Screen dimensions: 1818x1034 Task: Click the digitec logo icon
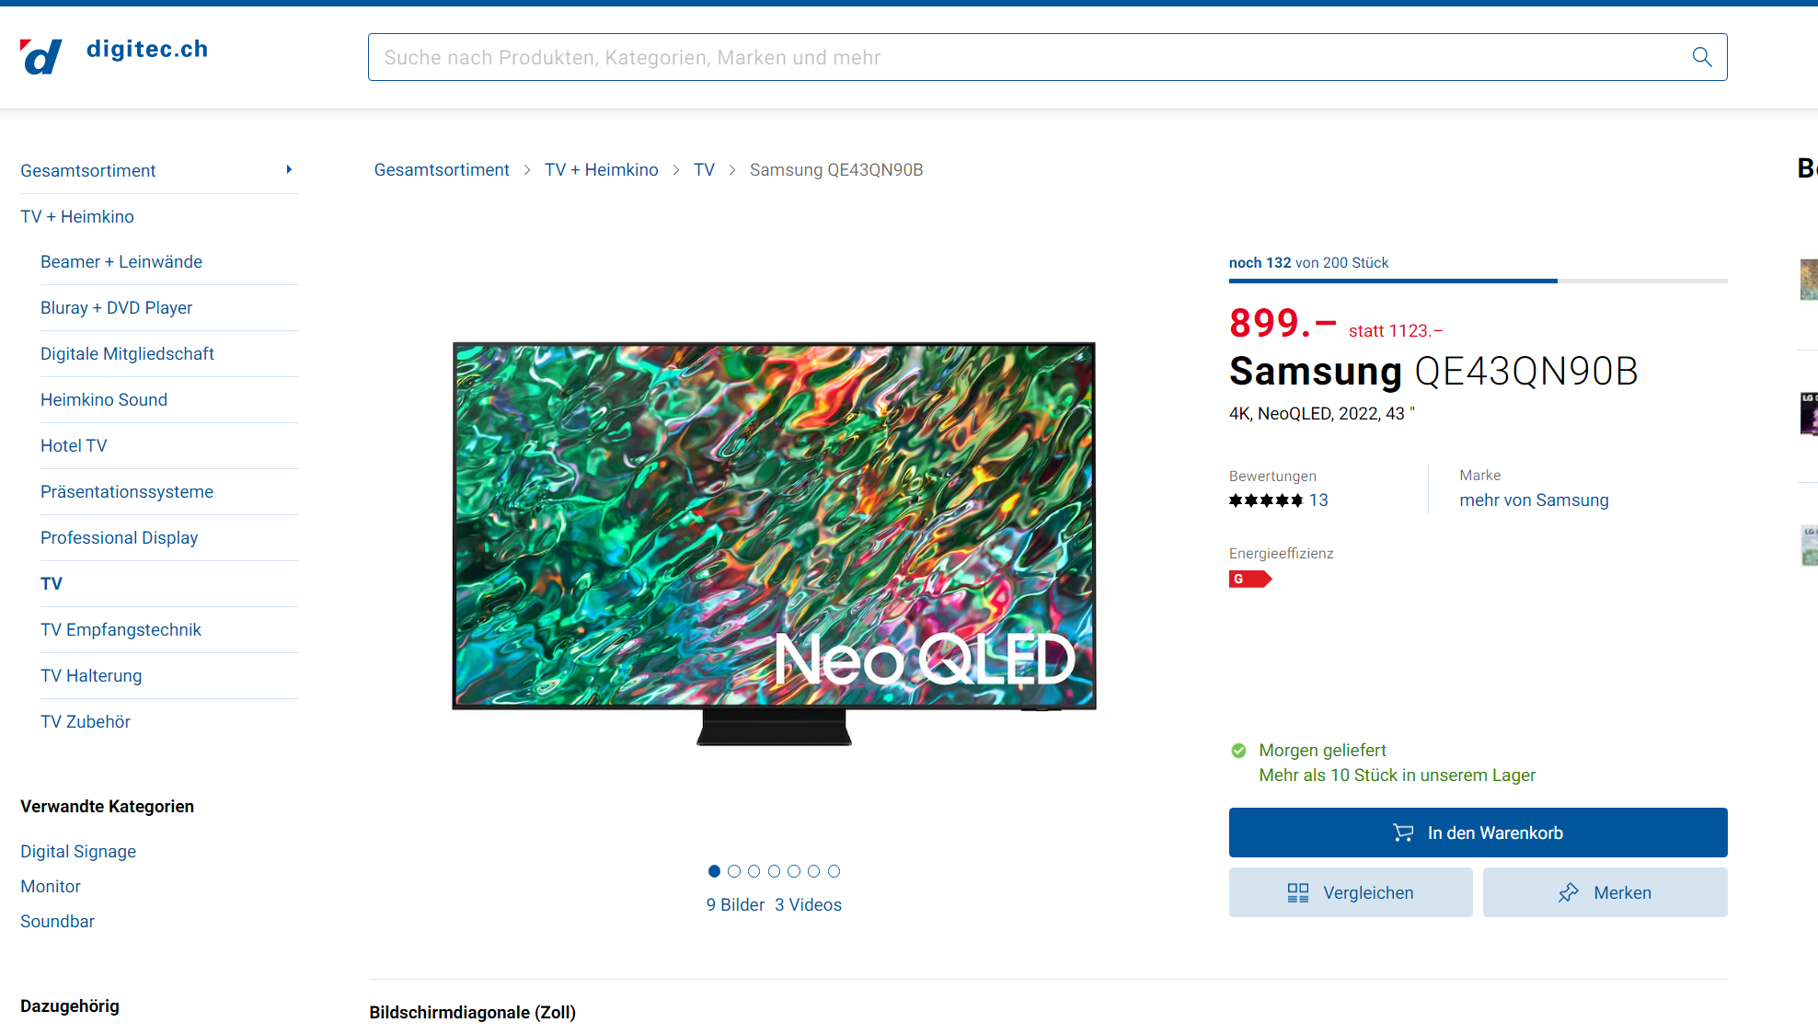point(41,57)
